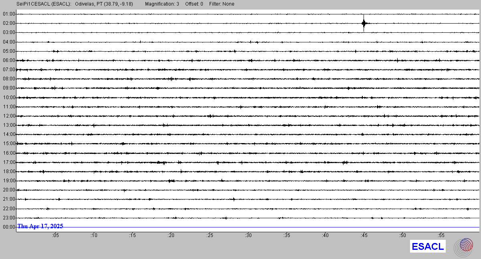Screen dimensions: 481x259
Task: Click the 10:00 hour label
Action: tap(9, 98)
